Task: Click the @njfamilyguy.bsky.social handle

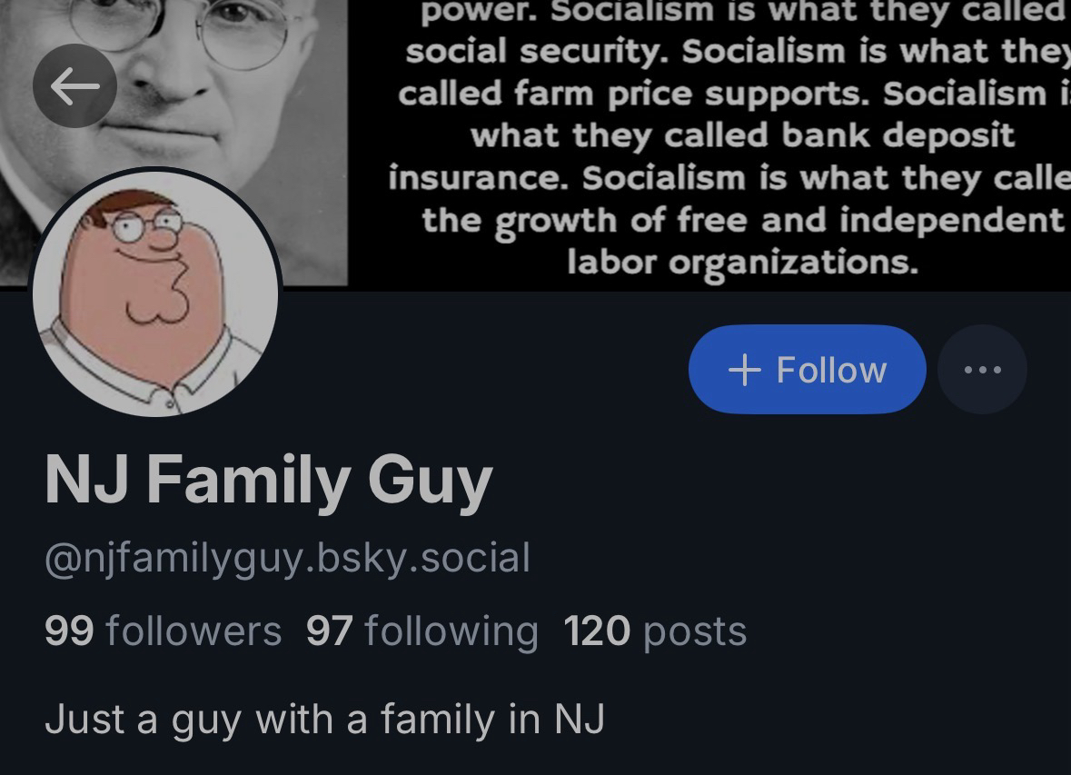Action: pos(287,558)
